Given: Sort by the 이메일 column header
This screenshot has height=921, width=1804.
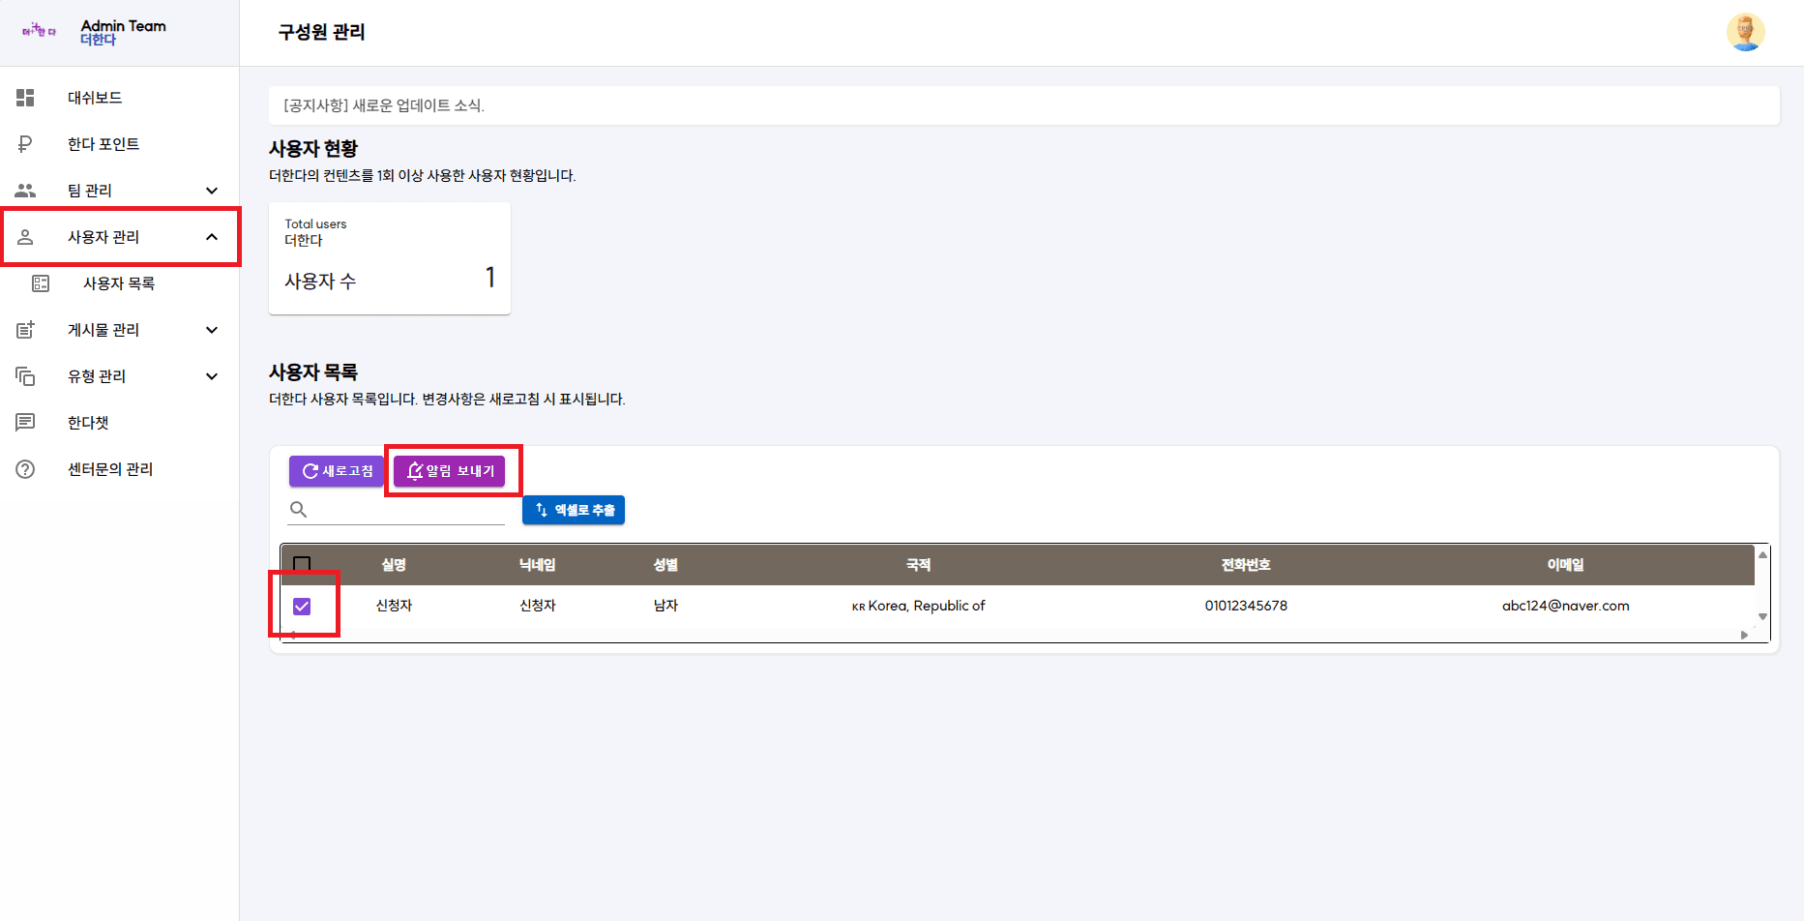Looking at the screenshot, I should pos(1565,565).
